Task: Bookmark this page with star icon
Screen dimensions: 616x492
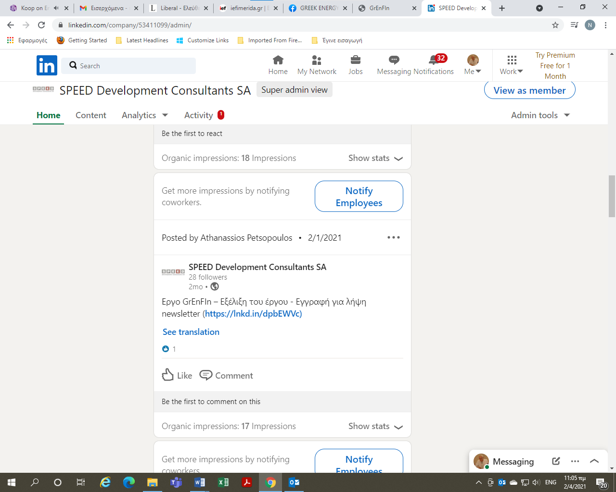Action: 555,25
